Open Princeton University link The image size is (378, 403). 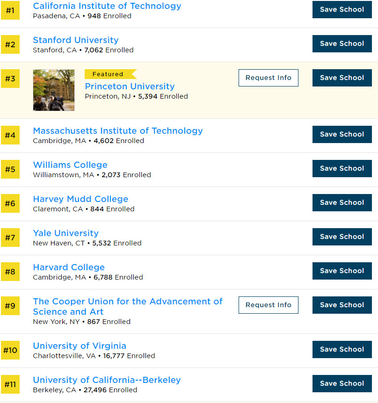pos(130,86)
